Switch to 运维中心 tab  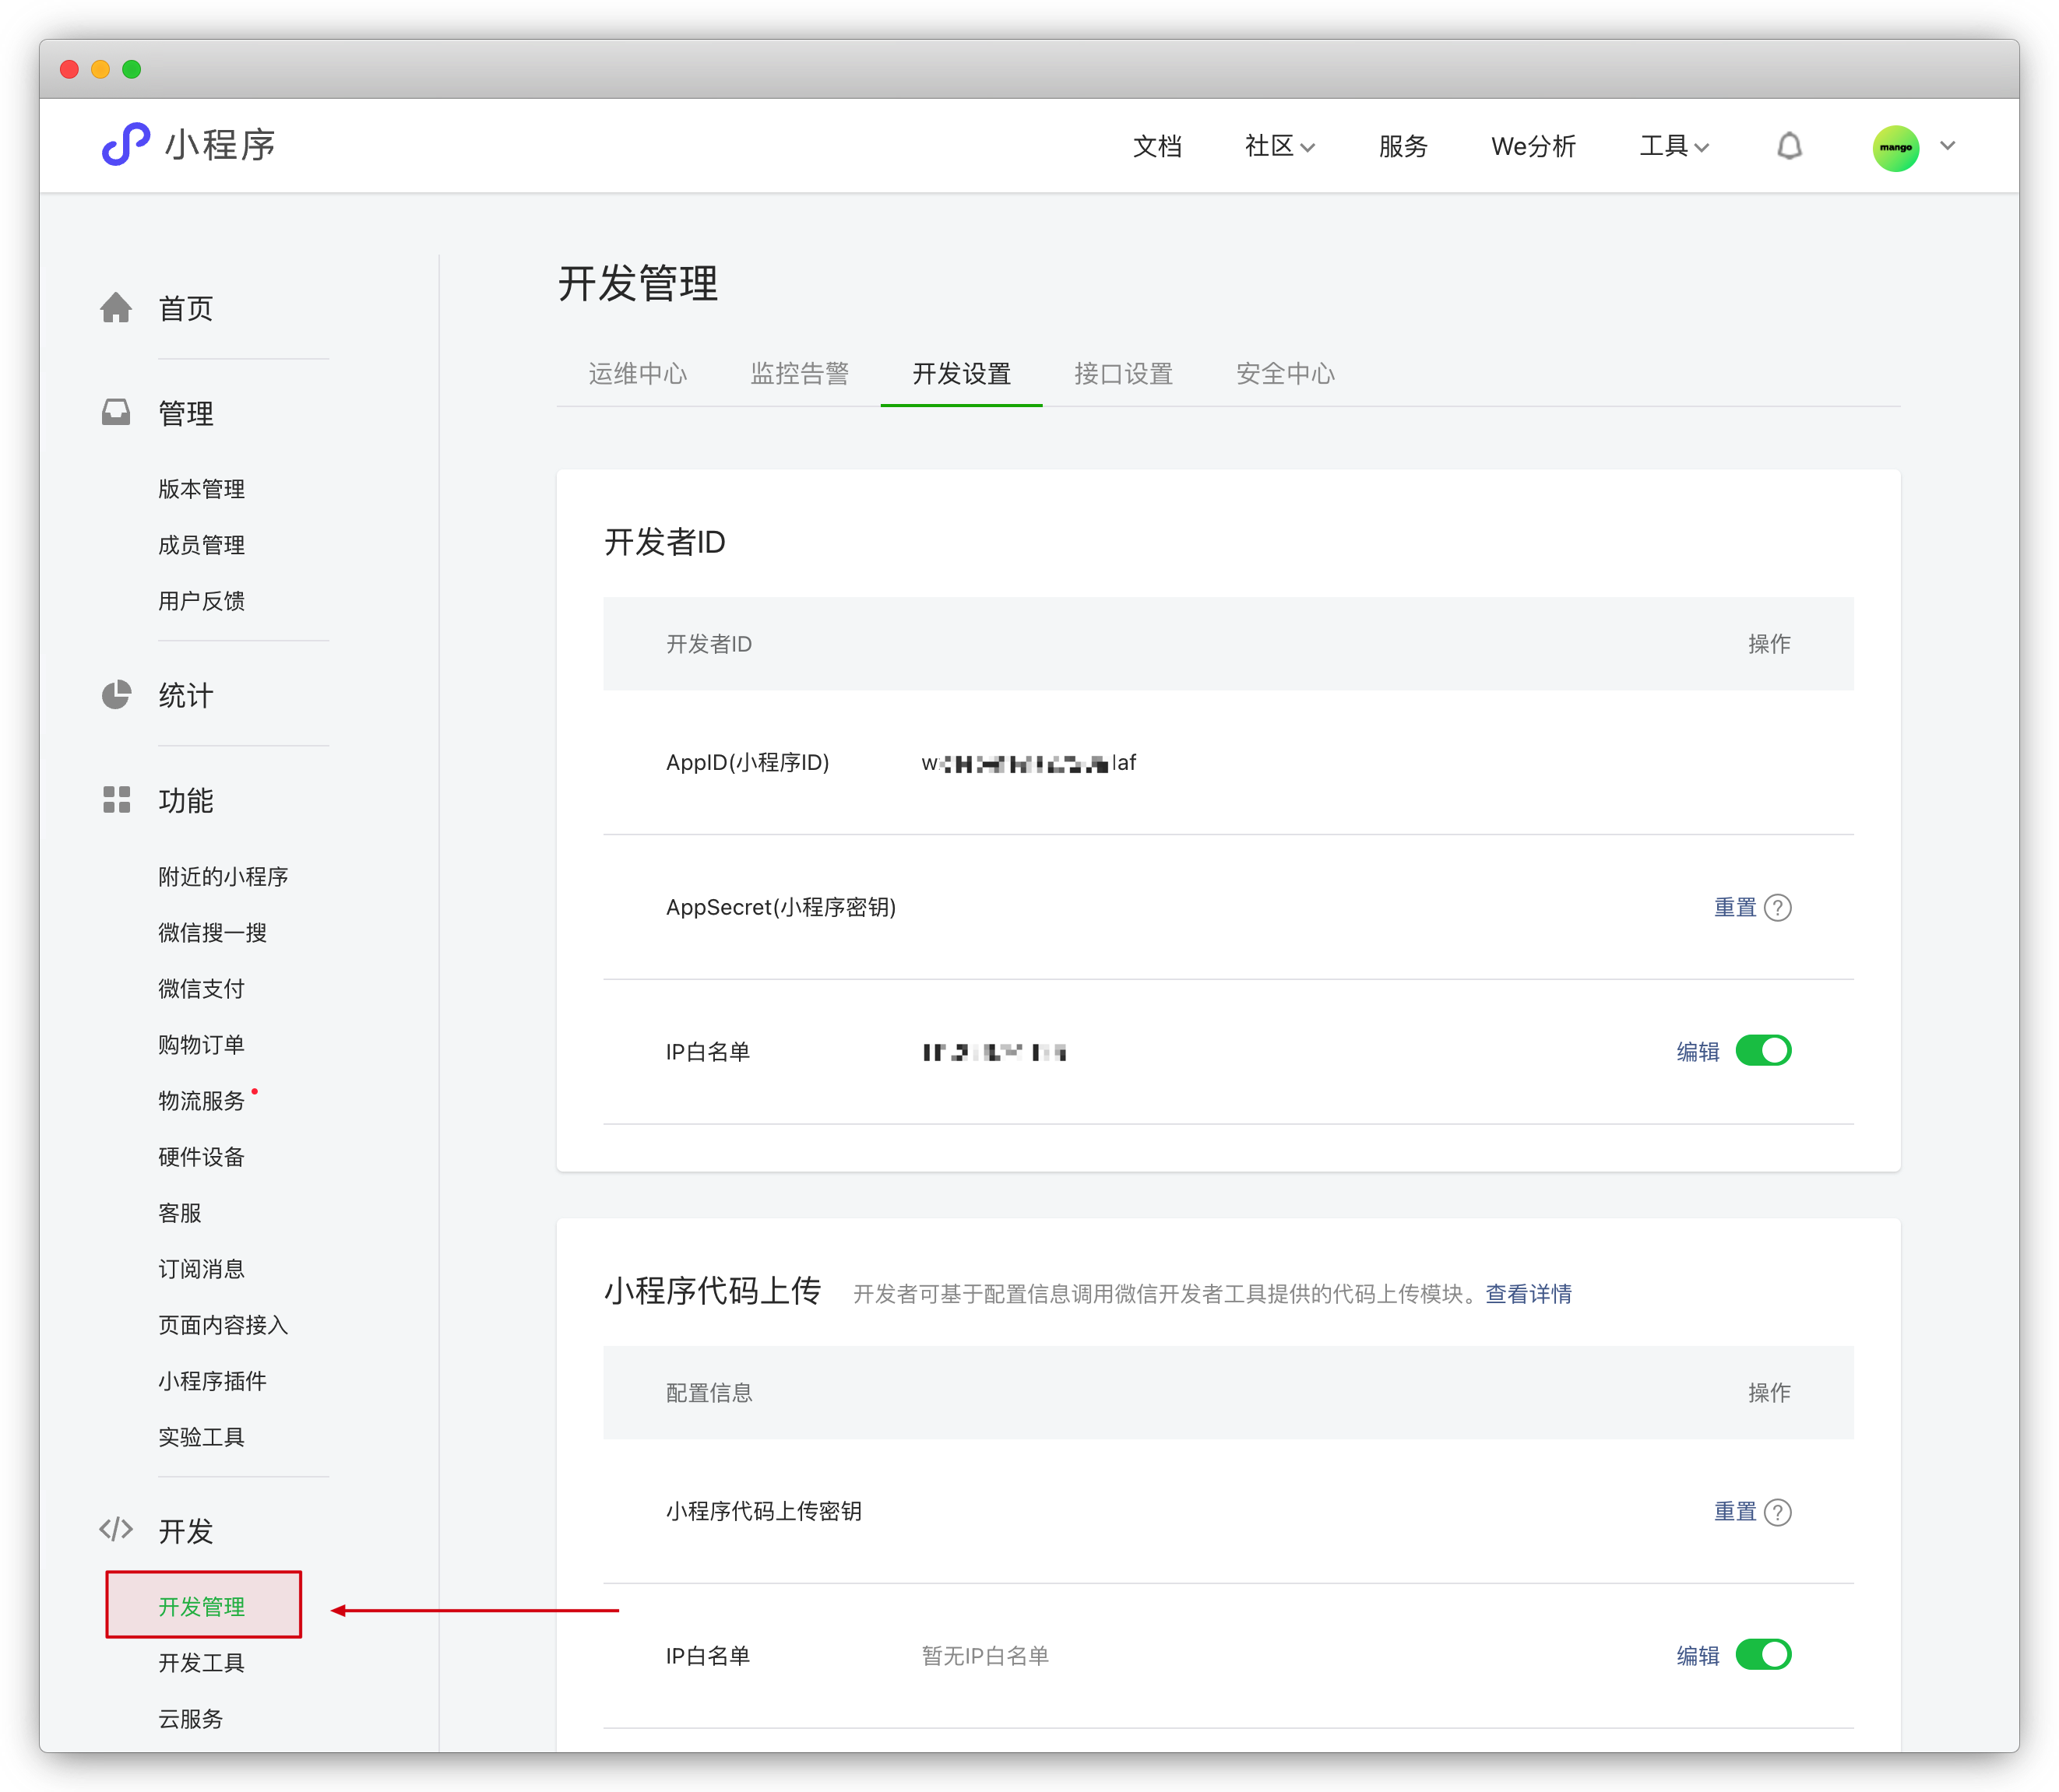[x=637, y=374]
